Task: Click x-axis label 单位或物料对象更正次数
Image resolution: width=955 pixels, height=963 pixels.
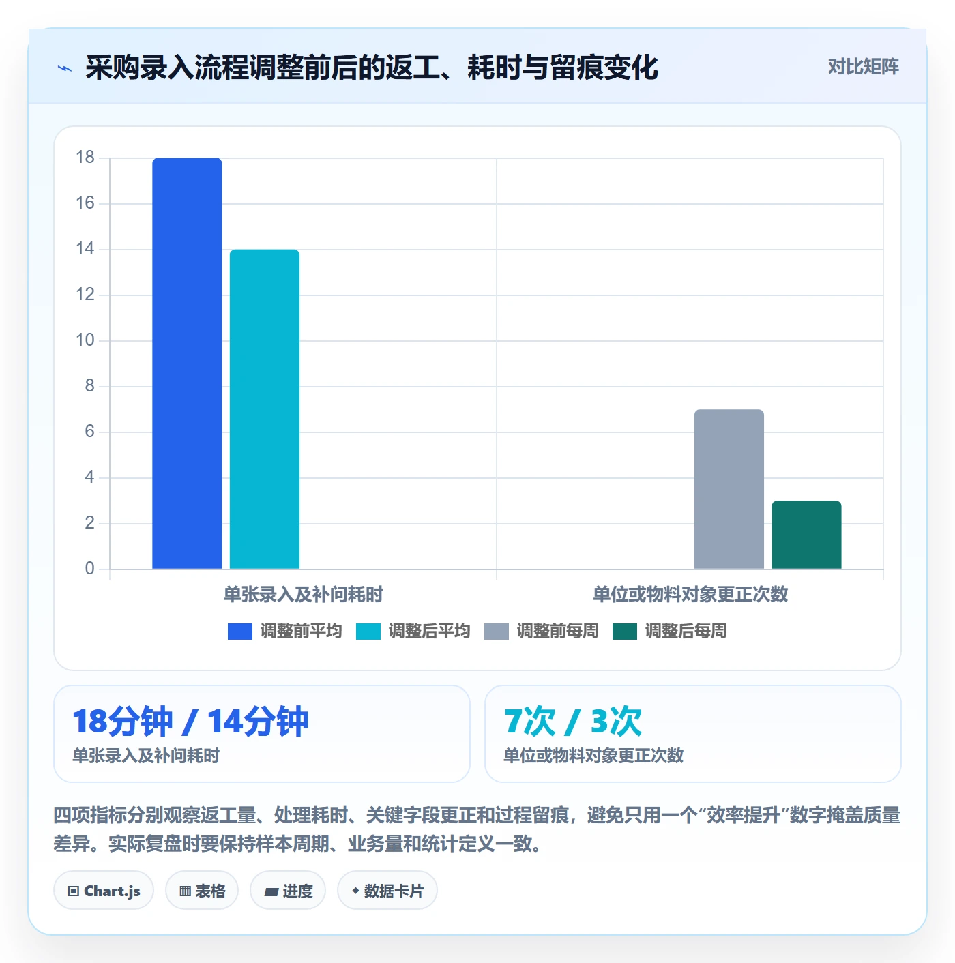Action: (x=690, y=594)
